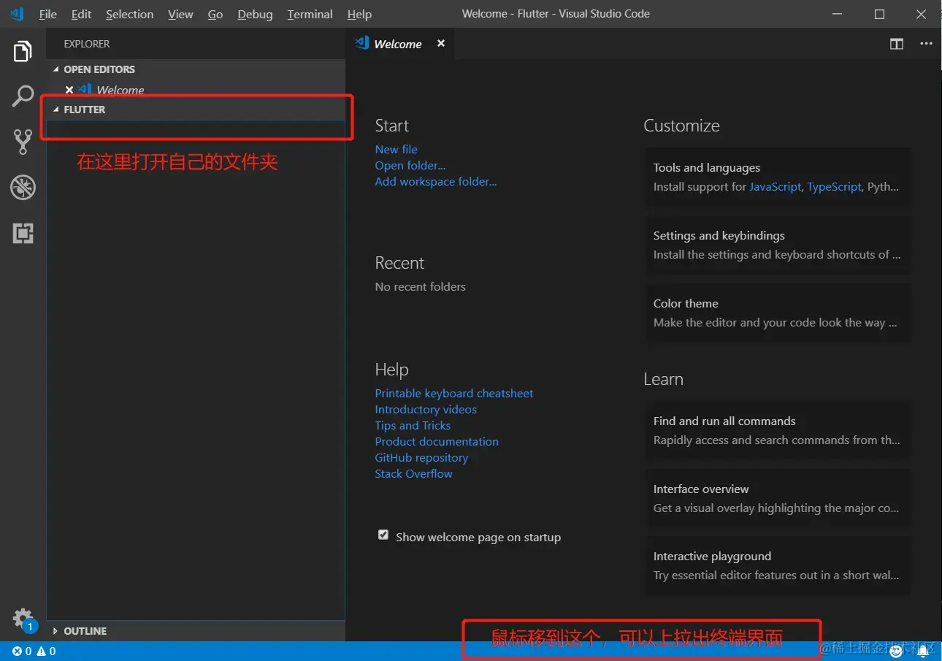Screen dimensions: 942x661
Task: Open the Help menu
Action: point(359,14)
